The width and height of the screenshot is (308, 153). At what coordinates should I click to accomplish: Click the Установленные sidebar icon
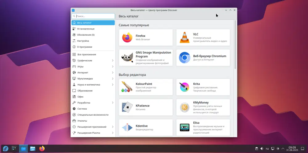[74, 29]
